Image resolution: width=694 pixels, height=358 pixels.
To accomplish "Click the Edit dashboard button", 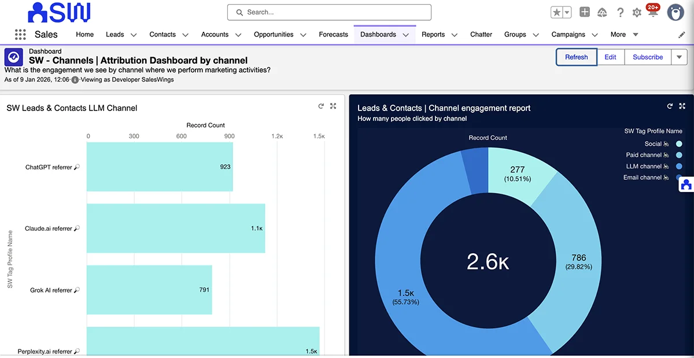I will (611, 57).
